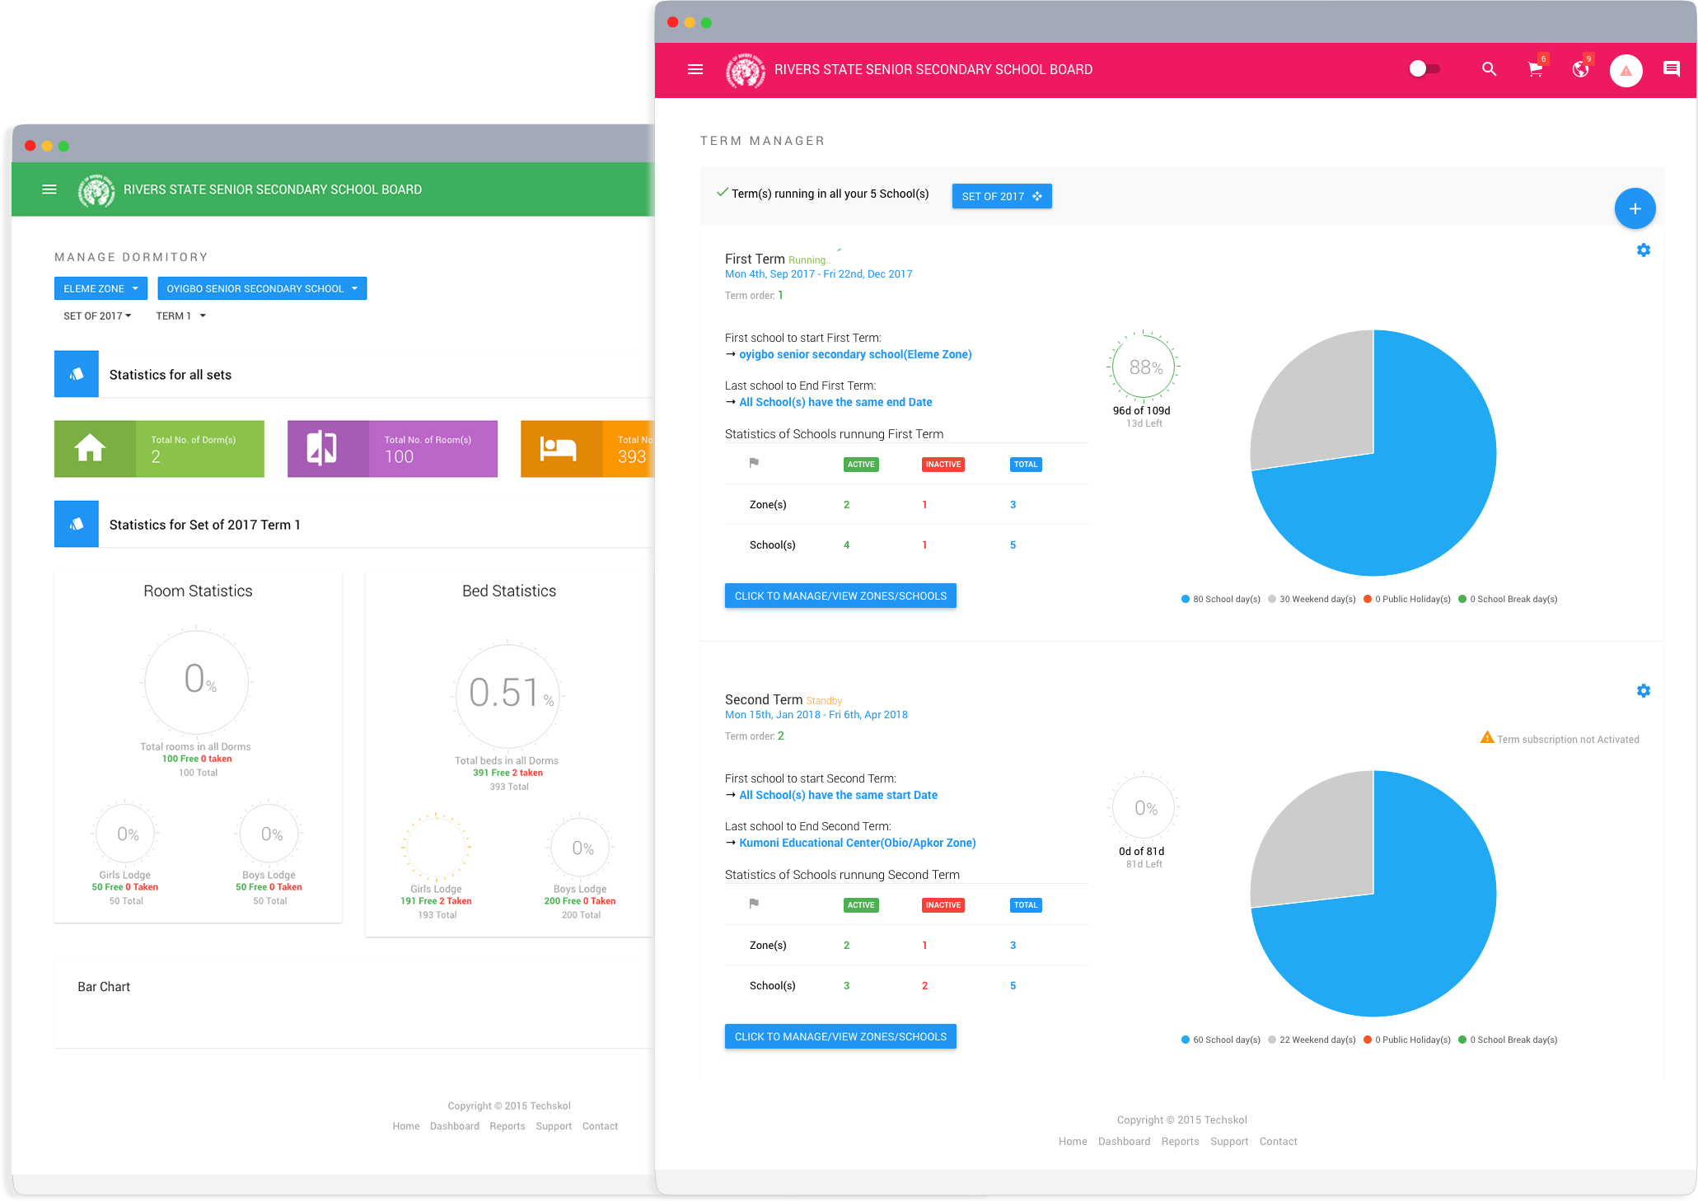Click Support in Term Manager footer
The height and width of the screenshot is (1201, 1698).
click(1228, 1141)
